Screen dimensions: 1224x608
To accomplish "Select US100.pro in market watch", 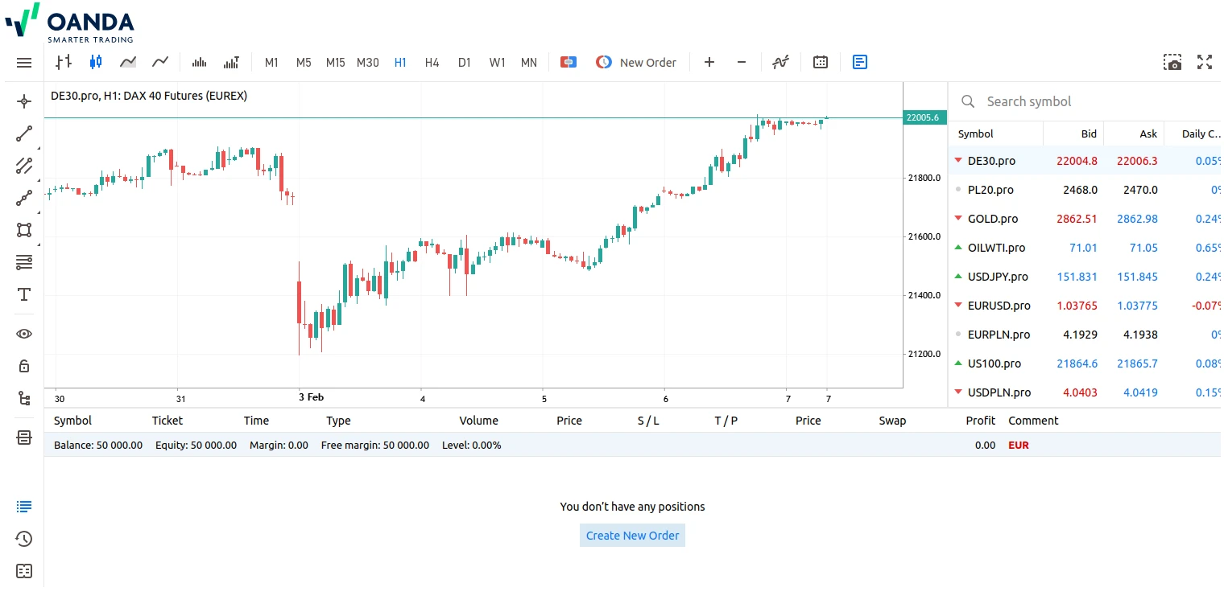I will tap(1085, 364).
